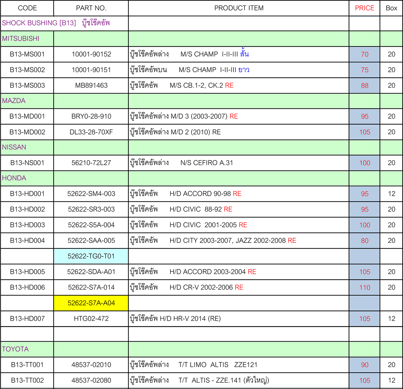Click the PART NO. column header
Image resolution: width=403 pixels, height=389 pixels.
click(91, 8)
